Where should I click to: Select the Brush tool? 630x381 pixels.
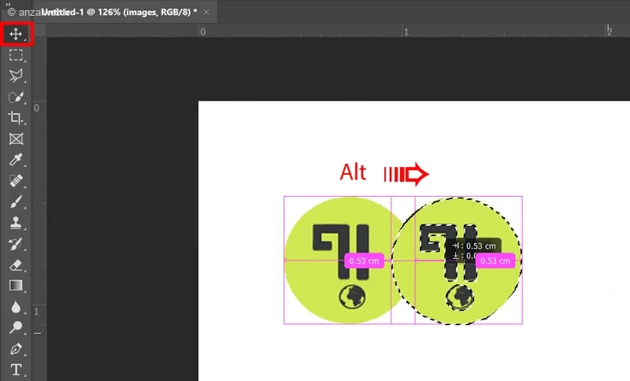pyautogui.click(x=16, y=202)
